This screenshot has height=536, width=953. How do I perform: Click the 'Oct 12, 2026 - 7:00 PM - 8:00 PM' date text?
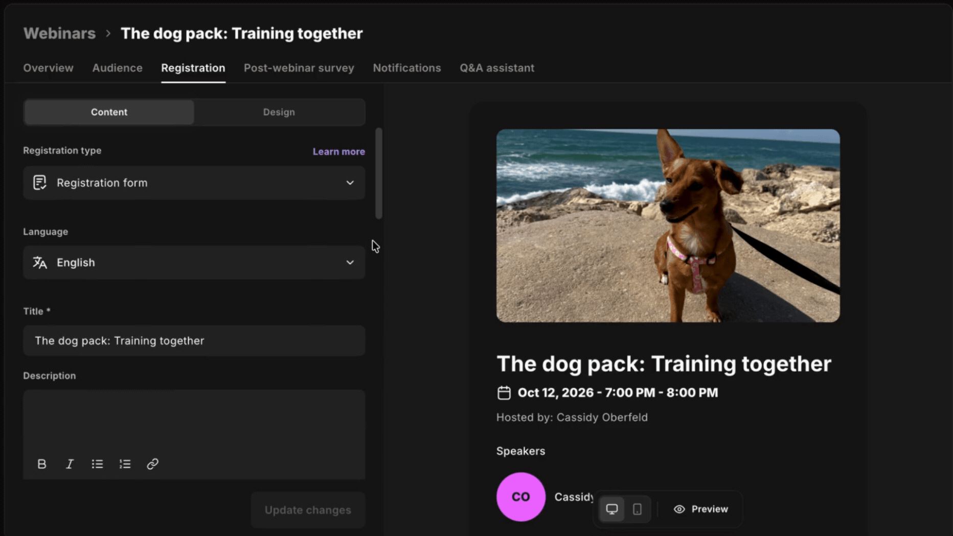[618, 393]
